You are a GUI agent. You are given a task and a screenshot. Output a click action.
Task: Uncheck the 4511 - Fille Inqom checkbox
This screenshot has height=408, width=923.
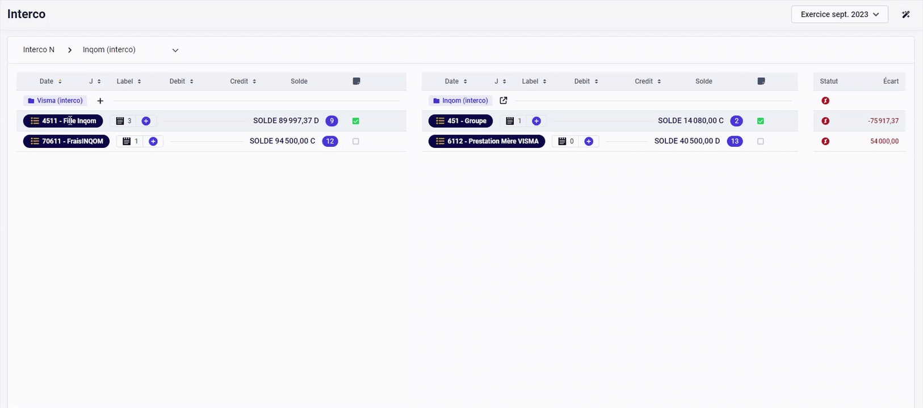coord(356,121)
